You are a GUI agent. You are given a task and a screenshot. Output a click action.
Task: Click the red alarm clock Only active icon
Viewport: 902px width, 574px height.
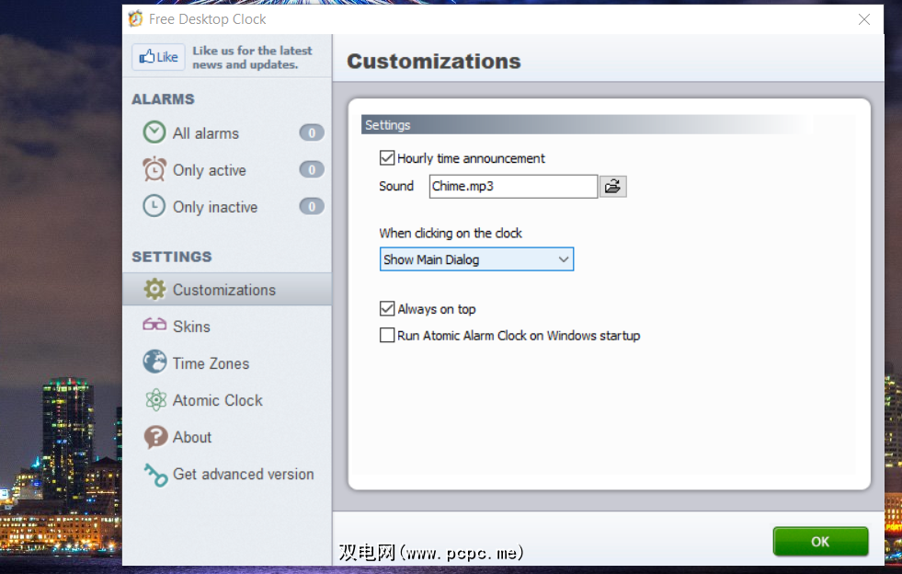click(154, 169)
